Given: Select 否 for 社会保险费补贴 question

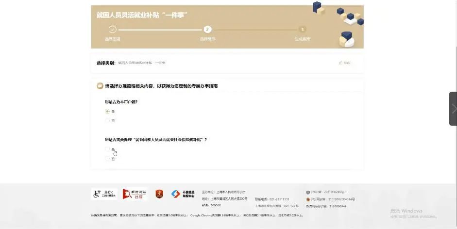Looking at the screenshot, I should [107, 158].
